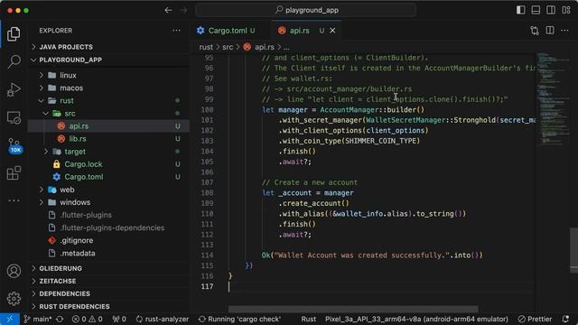This screenshot has height=325, width=578.
Task: Click the src breadcrumb segment
Action: tap(228, 47)
